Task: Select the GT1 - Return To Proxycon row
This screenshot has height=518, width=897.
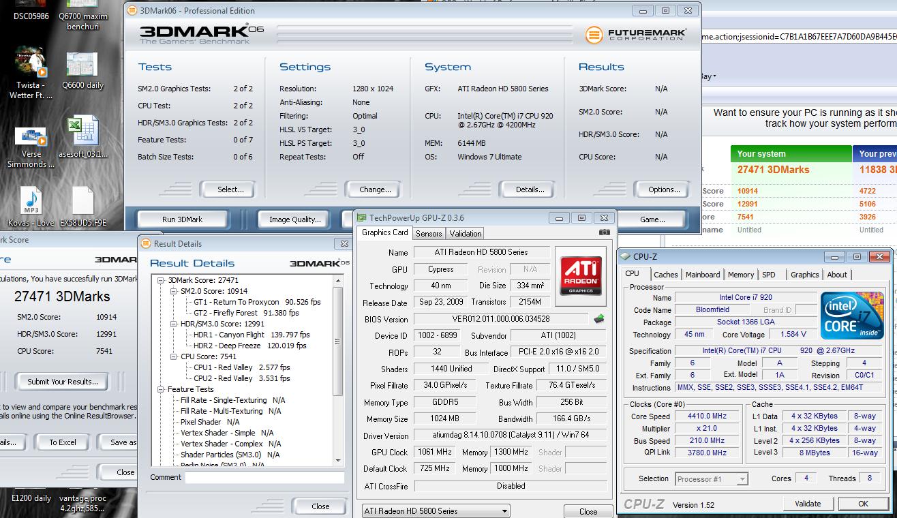Action: [x=257, y=302]
